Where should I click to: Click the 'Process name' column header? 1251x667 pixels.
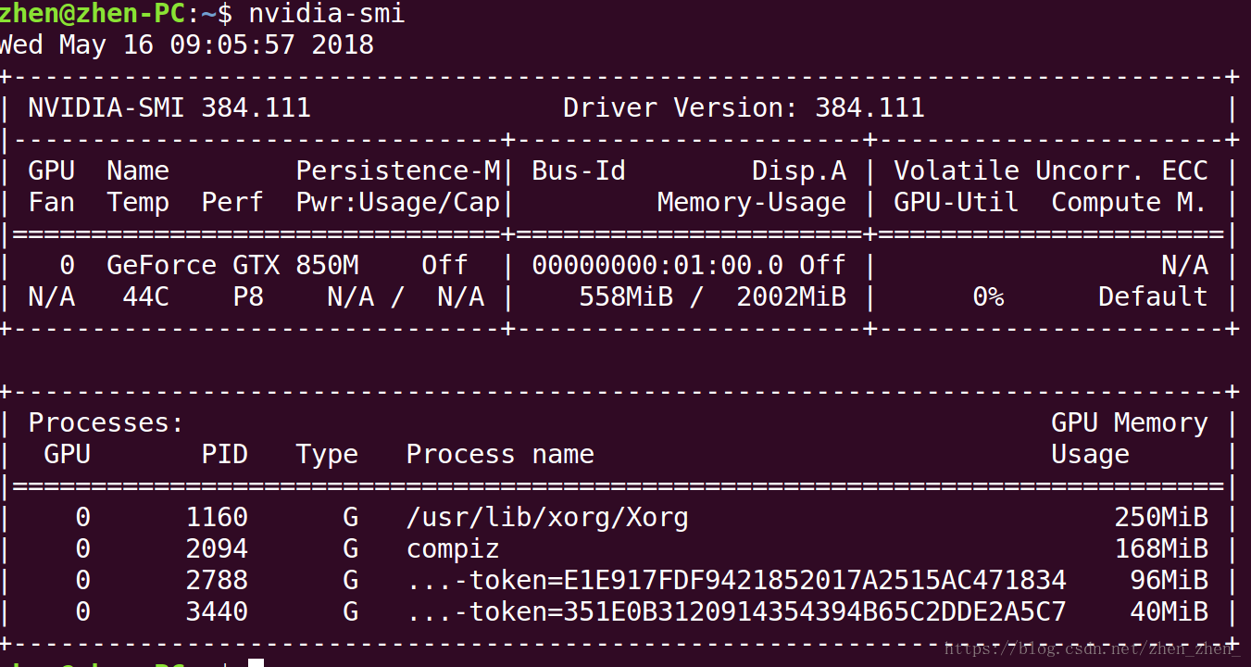pos(500,454)
